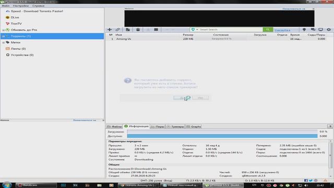This screenshot has height=188, width=334.
Task: Click the Доступно availability bar
Action: click(x=222, y=136)
